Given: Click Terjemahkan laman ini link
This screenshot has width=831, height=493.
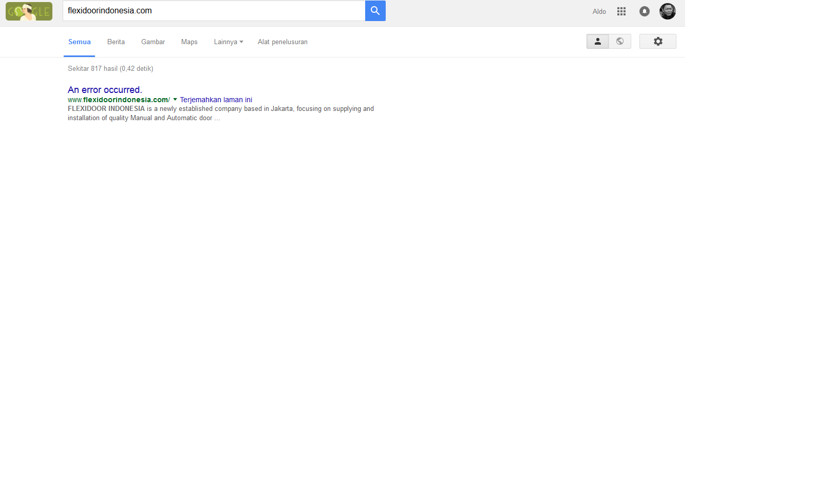Looking at the screenshot, I should coord(216,100).
